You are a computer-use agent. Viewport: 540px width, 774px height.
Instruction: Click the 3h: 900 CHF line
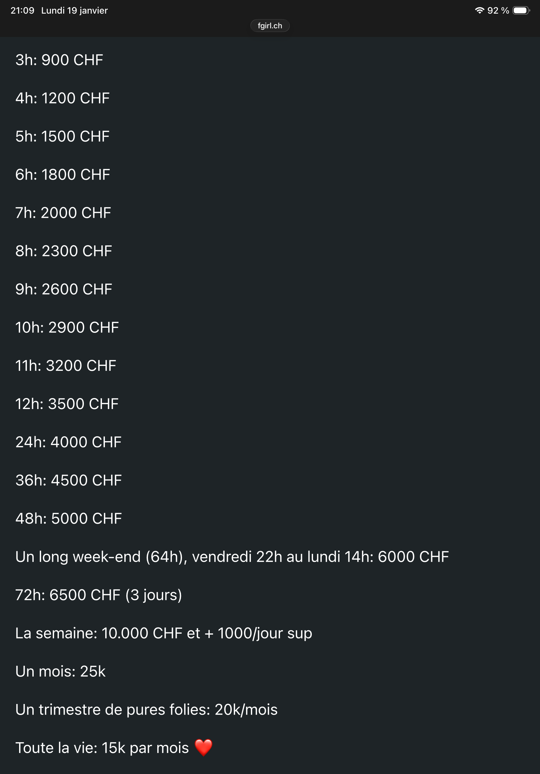coord(59,60)
